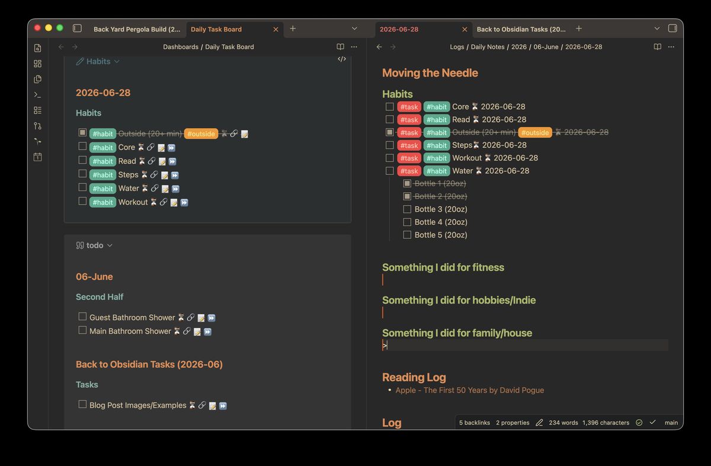Click postpone fast-forward icon on Steps row
This screenshot has width=711, height=466.
click(x=175, y=175)
